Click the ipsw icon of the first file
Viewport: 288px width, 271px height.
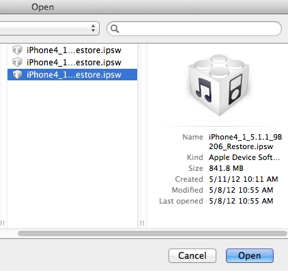click(17, 50)
